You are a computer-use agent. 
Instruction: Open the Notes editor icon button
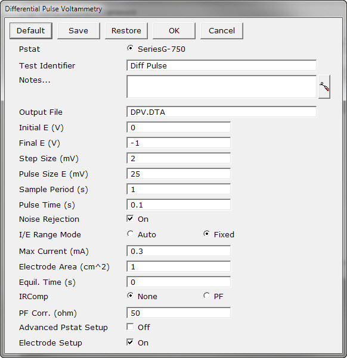tap(324, 87)
